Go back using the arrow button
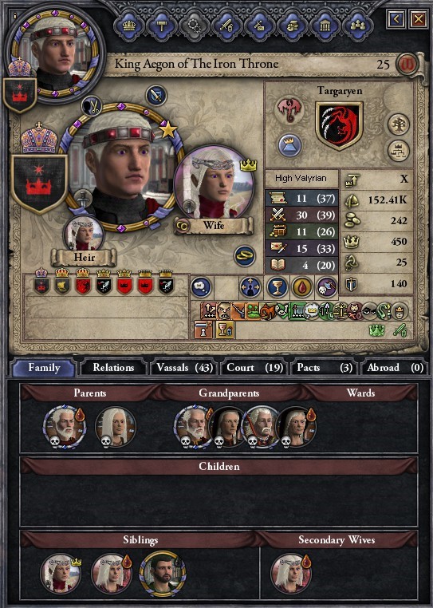 tap(396, 19)
